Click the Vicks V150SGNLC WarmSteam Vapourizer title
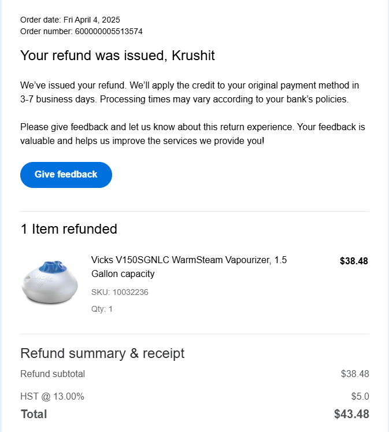 188,260
